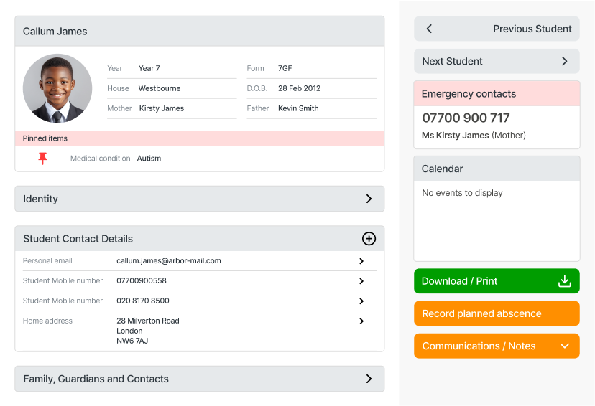Viewport: 595px width, 406px height.
Task: Click the emergency phone number 07700 900 717
Action: (466, 118)
